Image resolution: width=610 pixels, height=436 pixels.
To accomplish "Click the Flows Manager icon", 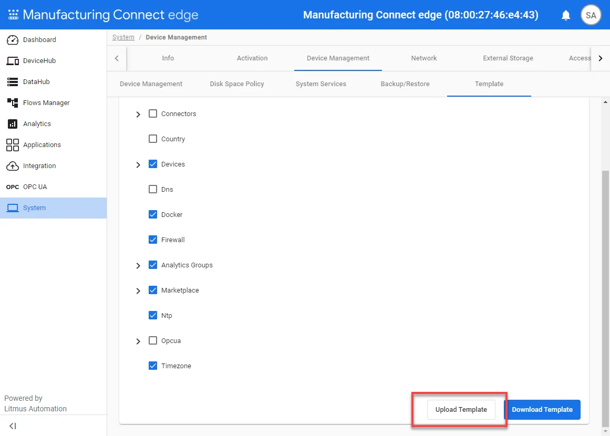I will (13, 102).
